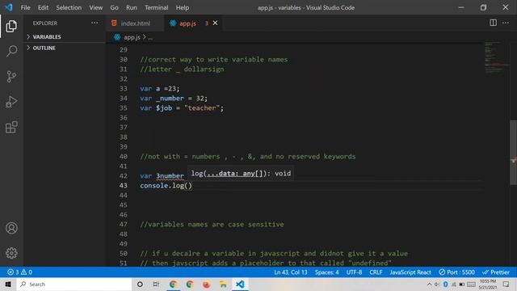Click the VS Code logo icon in title bar

point(9,7)
